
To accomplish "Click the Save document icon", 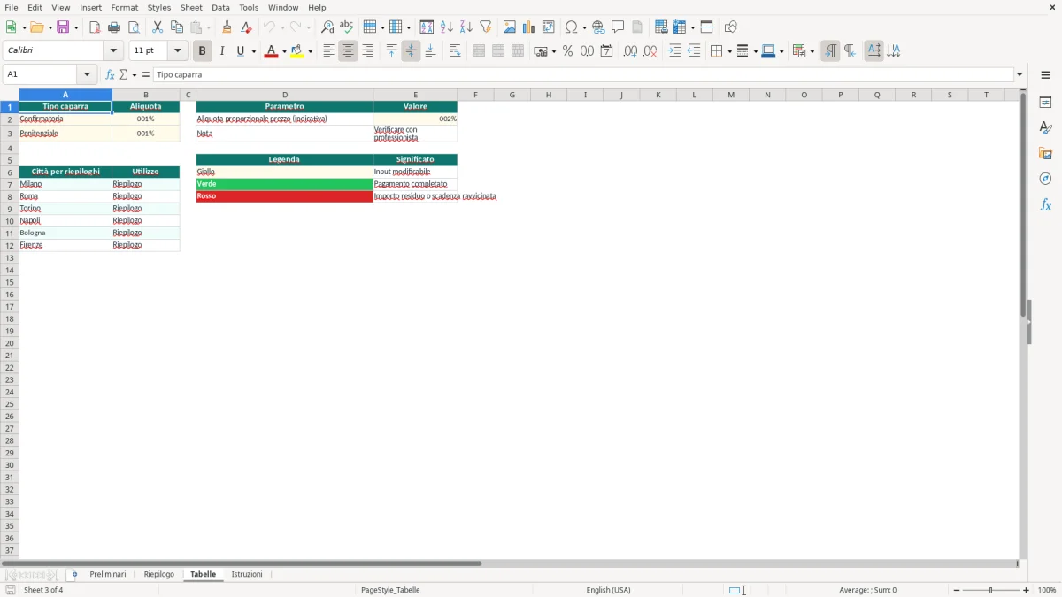I will [x=63, y=27].
